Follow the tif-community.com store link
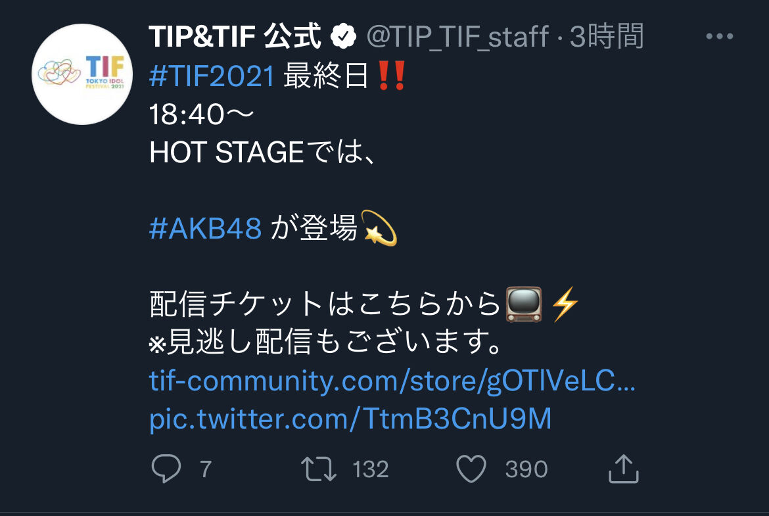 (392, 381)
